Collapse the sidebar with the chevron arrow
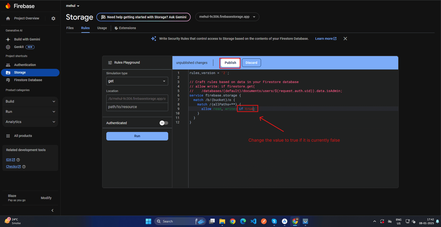Image resolution: width=441 pixels, height=227 pixels. (x=52, y=210)
